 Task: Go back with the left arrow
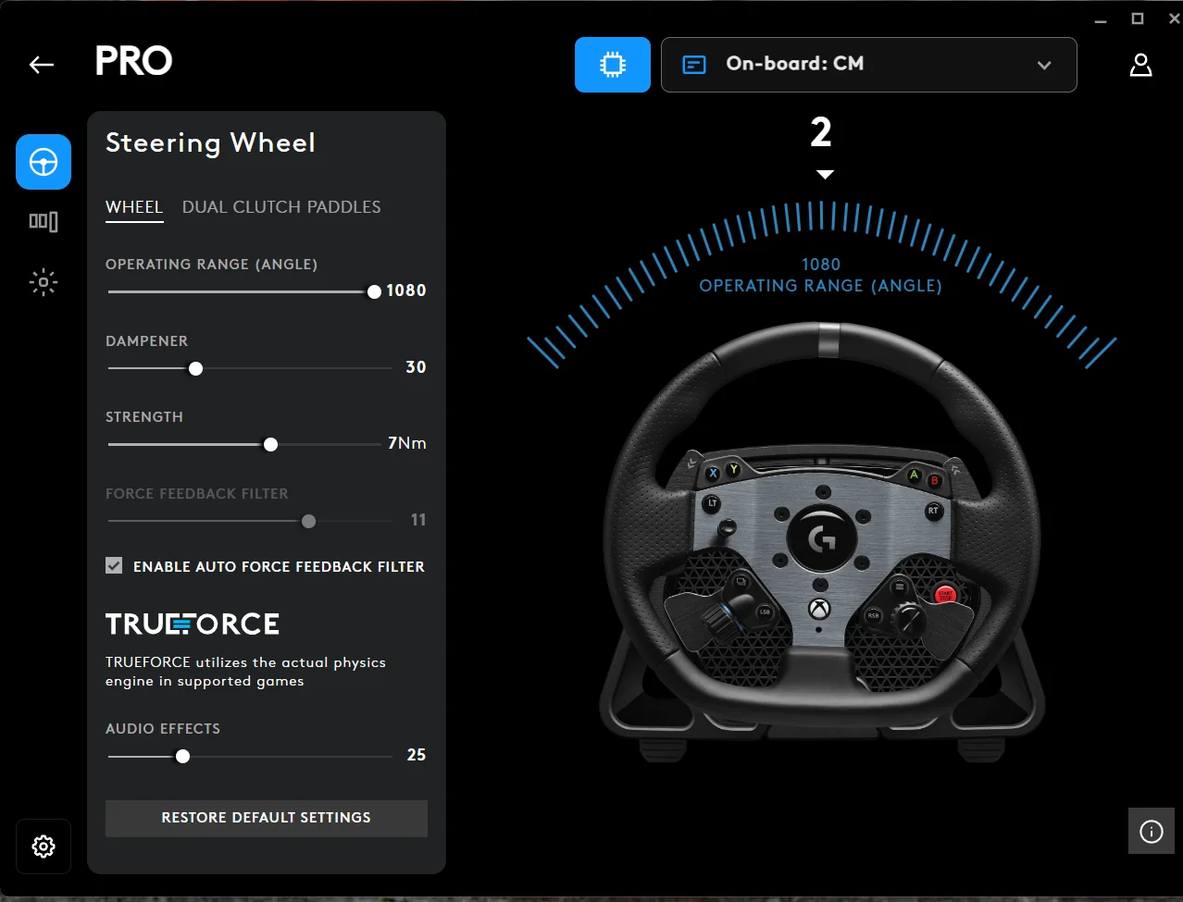click(42, 64)
